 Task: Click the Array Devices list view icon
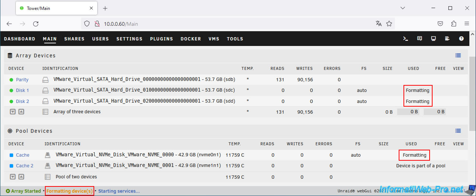pyautogui.click(x=458, y=56)
